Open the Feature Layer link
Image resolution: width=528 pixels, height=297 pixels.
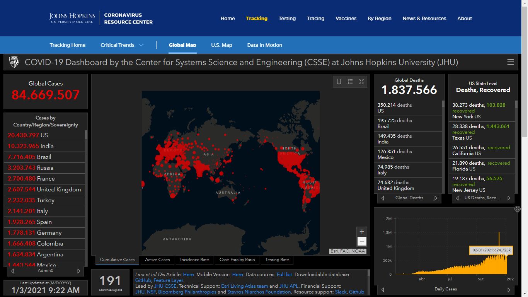169,280
